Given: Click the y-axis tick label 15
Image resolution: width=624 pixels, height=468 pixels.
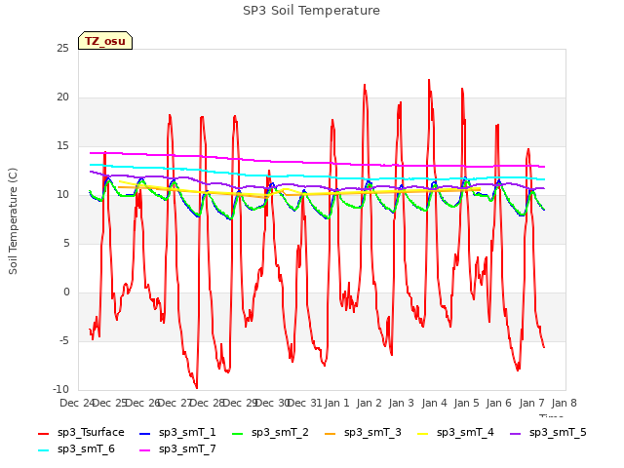Looking at the screenshot, I should pyautogui.click(x=62, y=146).
